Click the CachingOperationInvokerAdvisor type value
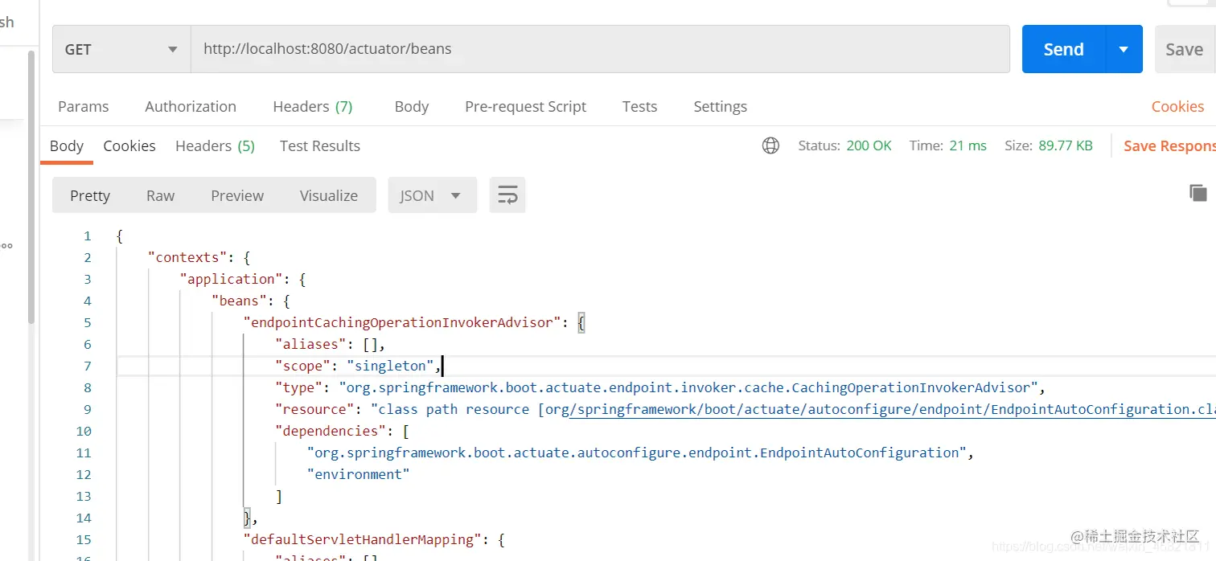The width and height of the screenshot is (1216, 561). coord(688,387)
